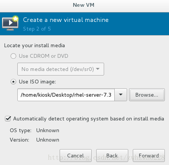Toggle automatically detect operating system checkbox
The width and height of the screenshot is (169, 165).
click(x=8, y=119)
